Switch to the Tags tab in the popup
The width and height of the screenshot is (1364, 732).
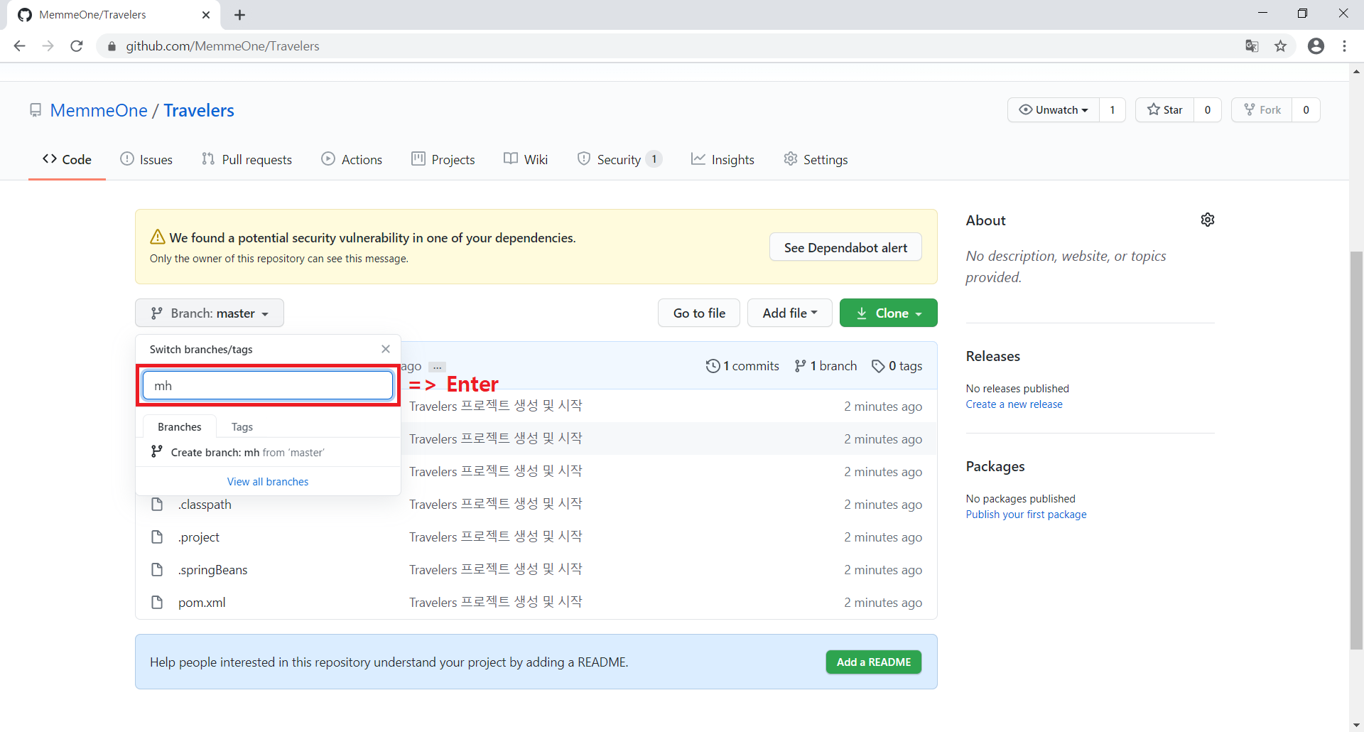coord(242,426)
